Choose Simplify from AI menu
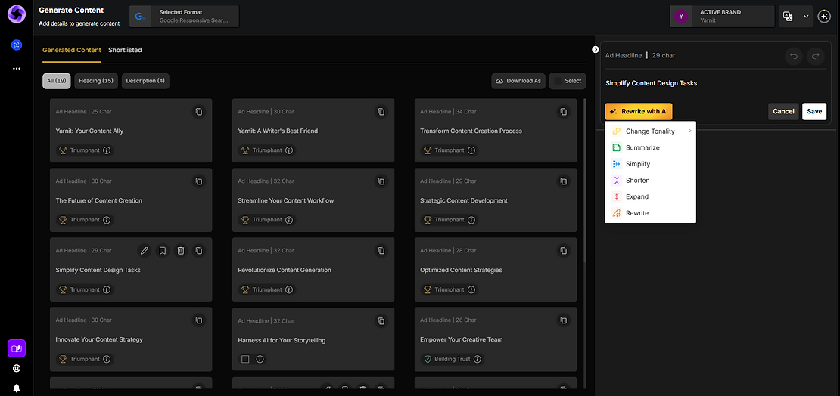This screenshot has width=840, height=396. pos(650,164)
